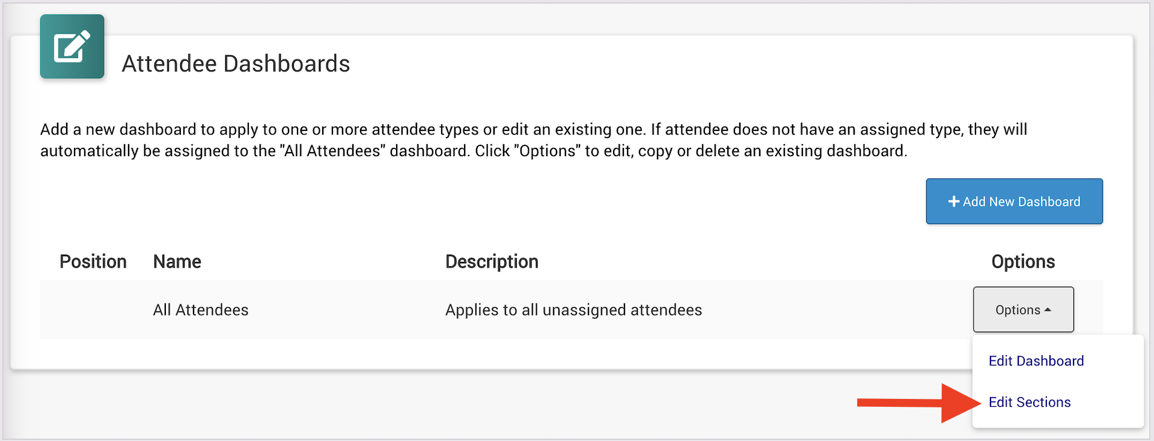Click the Position column header

93,262
